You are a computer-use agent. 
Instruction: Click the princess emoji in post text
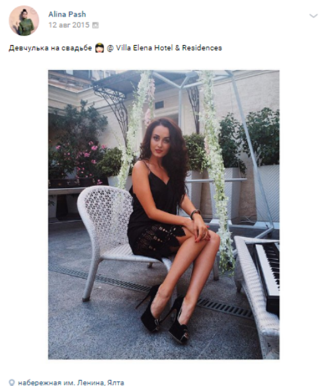(99, 48)
